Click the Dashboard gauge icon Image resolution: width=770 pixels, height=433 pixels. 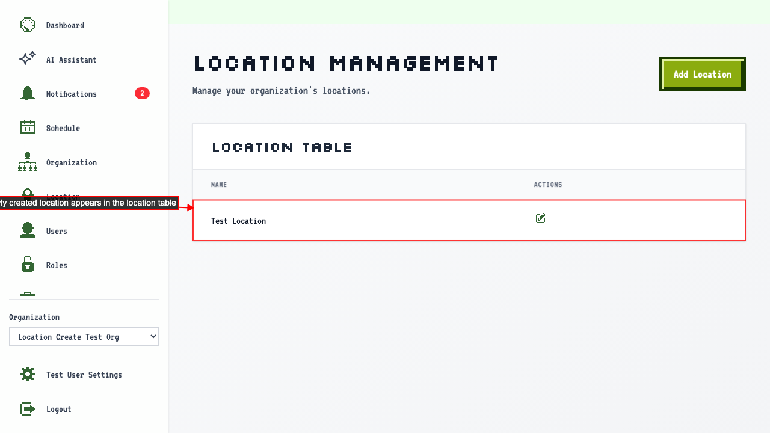tap(28, 25)
